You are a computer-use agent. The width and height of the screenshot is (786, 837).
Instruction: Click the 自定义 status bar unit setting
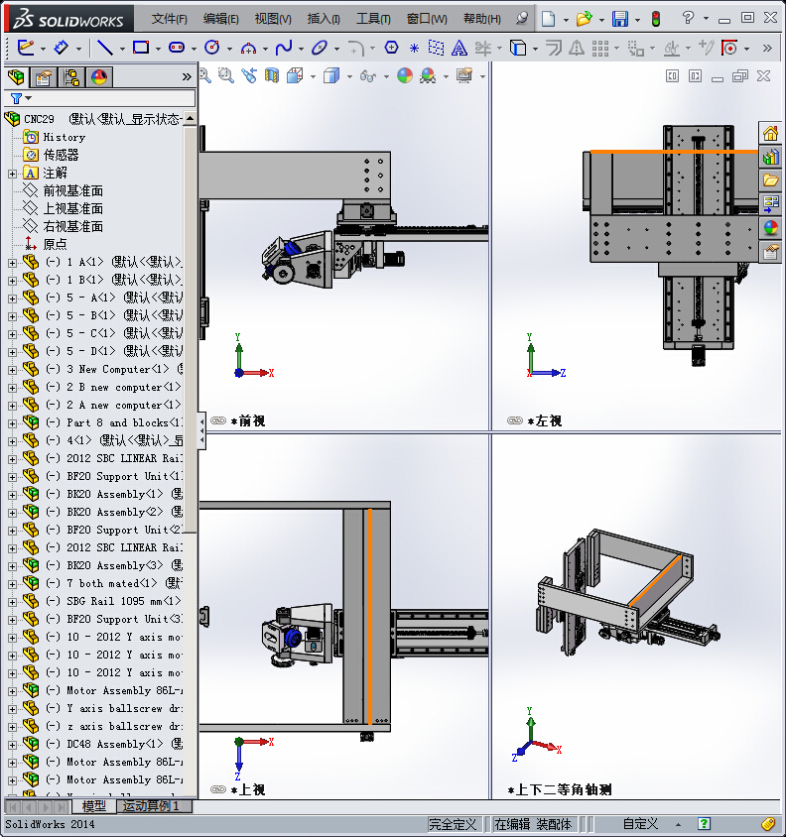pos(641,824)
